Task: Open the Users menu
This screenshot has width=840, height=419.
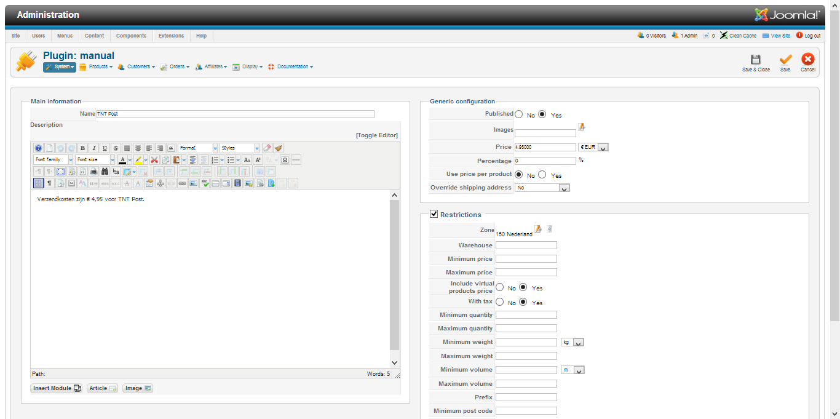Action: pos(38,36)
